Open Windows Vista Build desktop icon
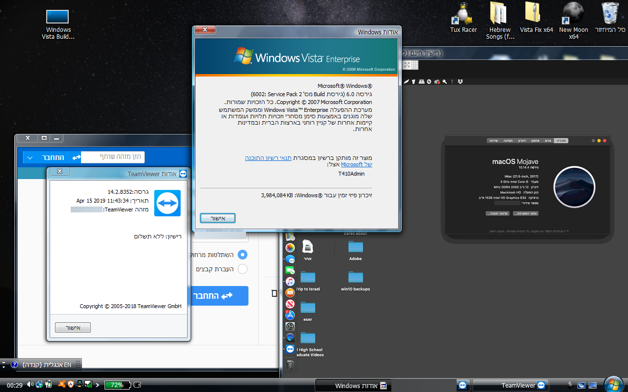The image size is (628, 392). [58, 25]
